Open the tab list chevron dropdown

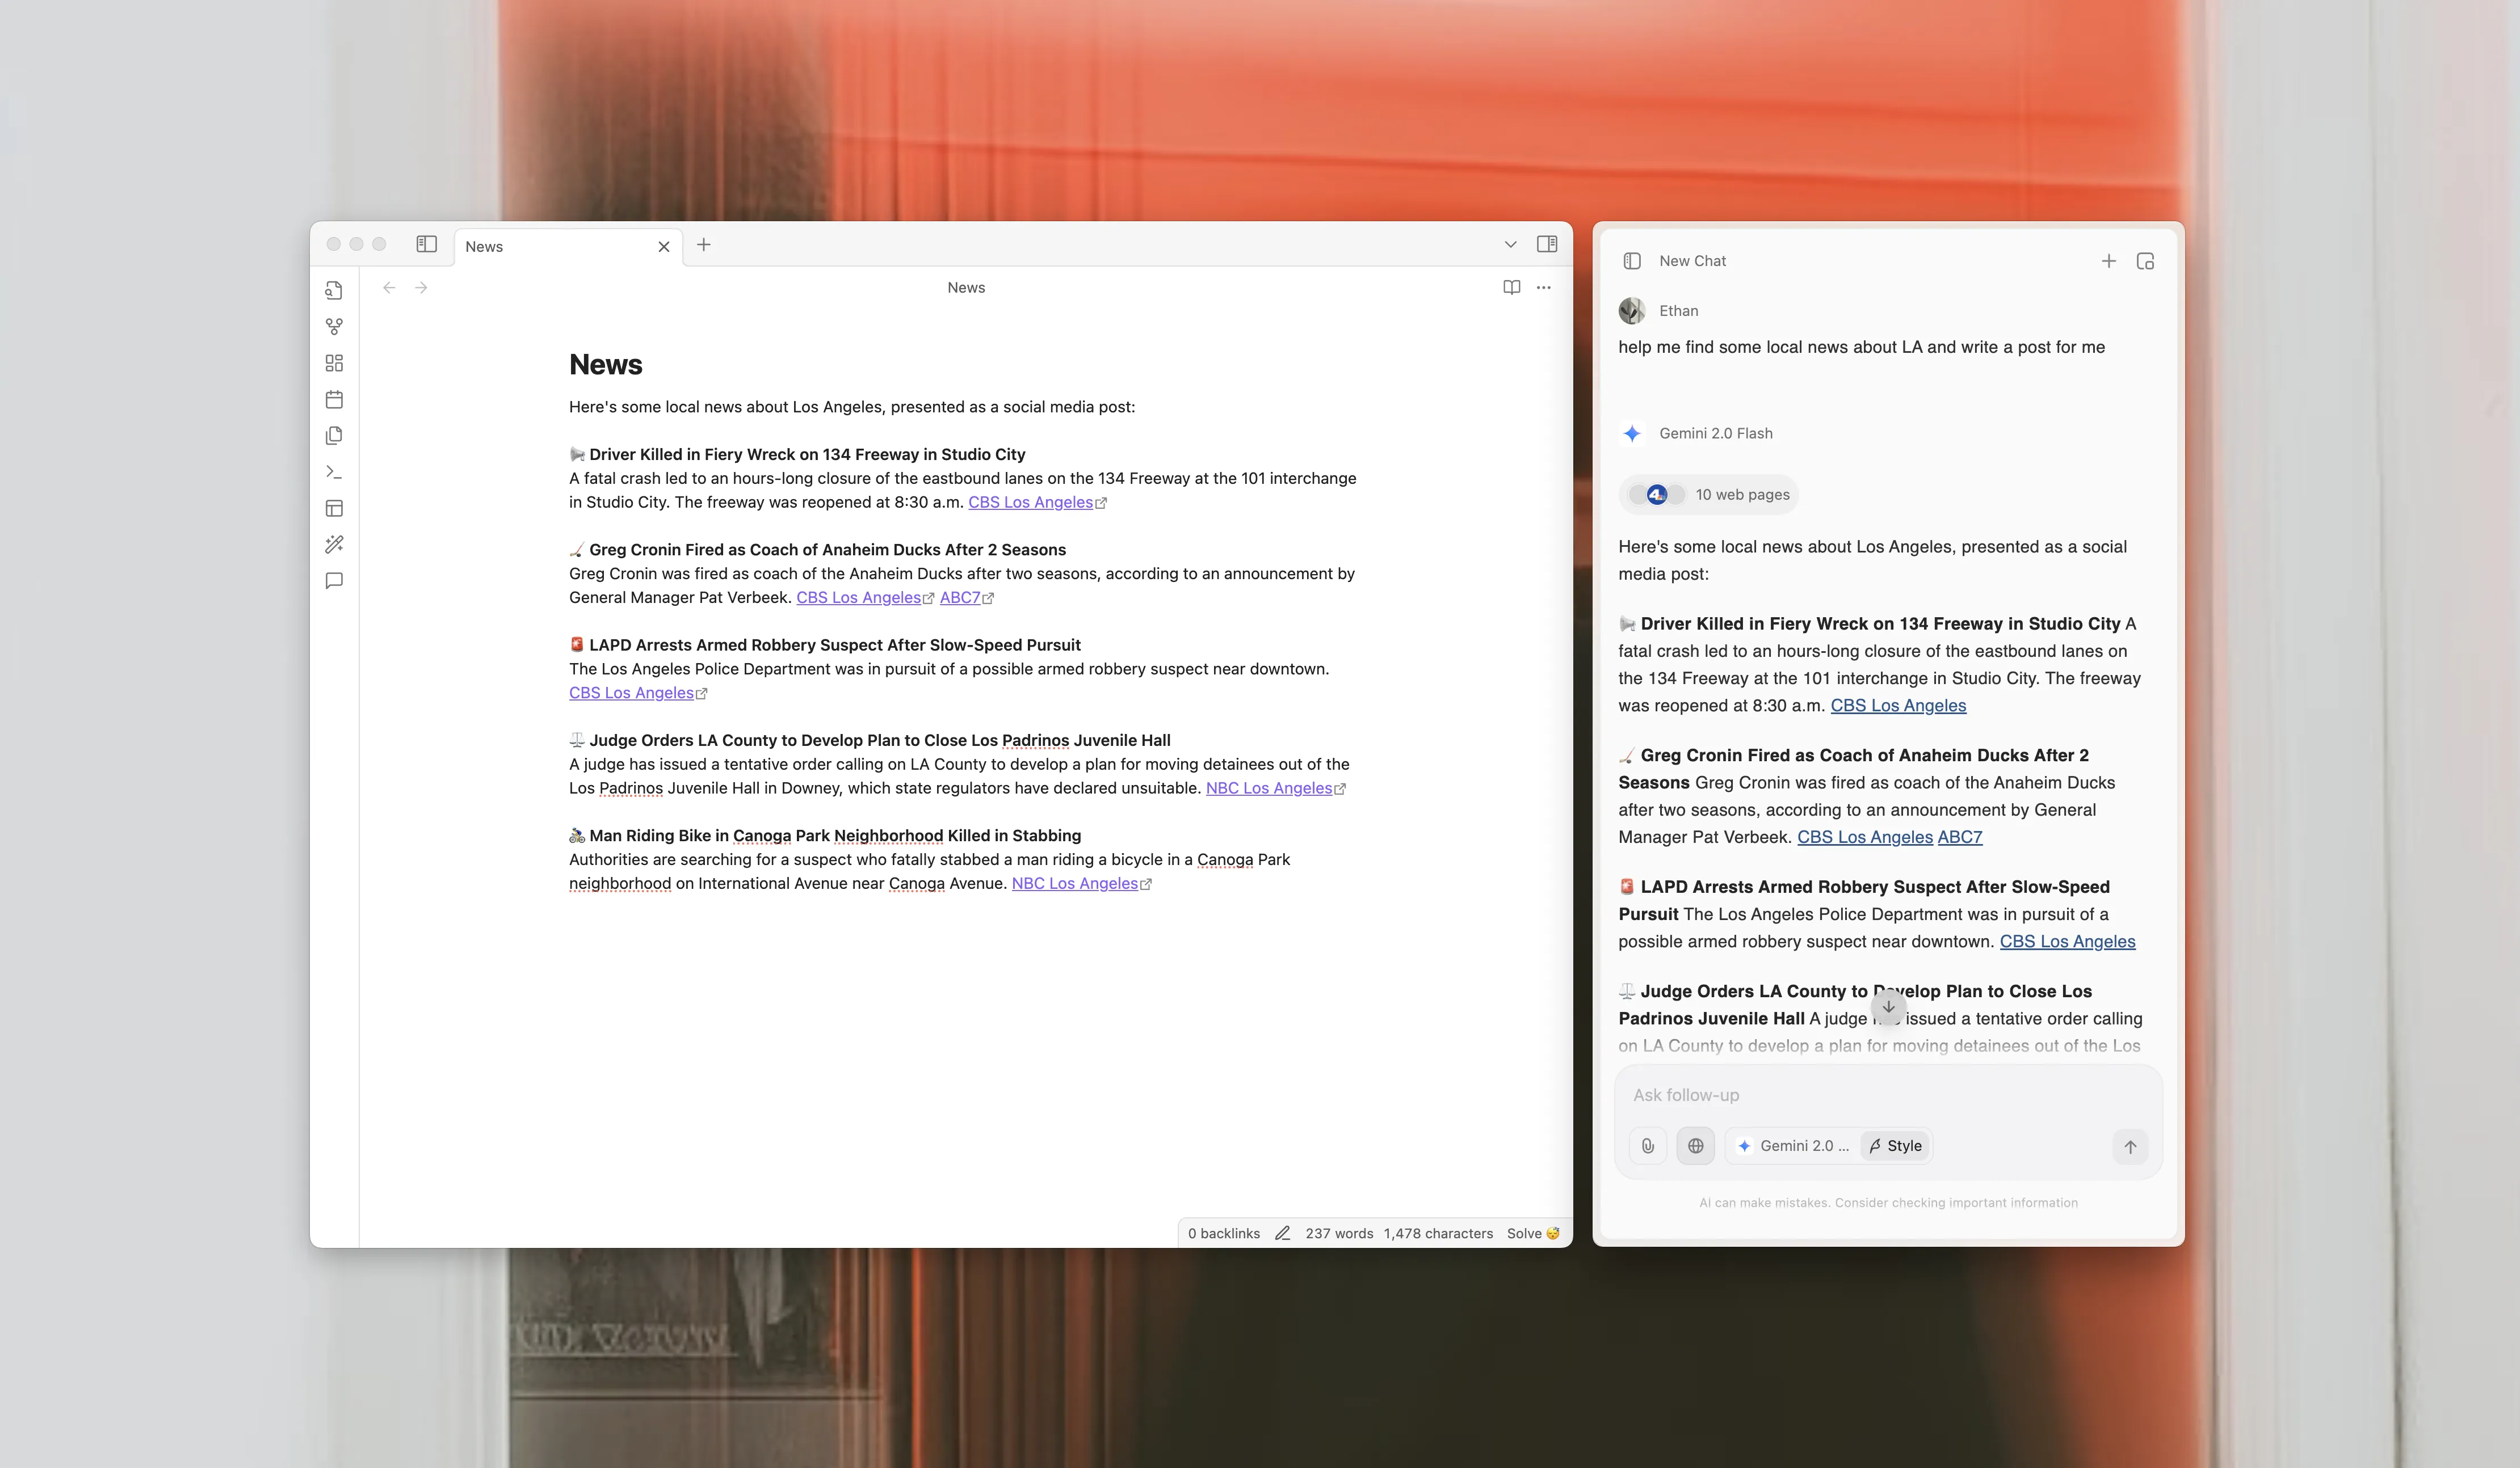click(x=1510, y=244)
